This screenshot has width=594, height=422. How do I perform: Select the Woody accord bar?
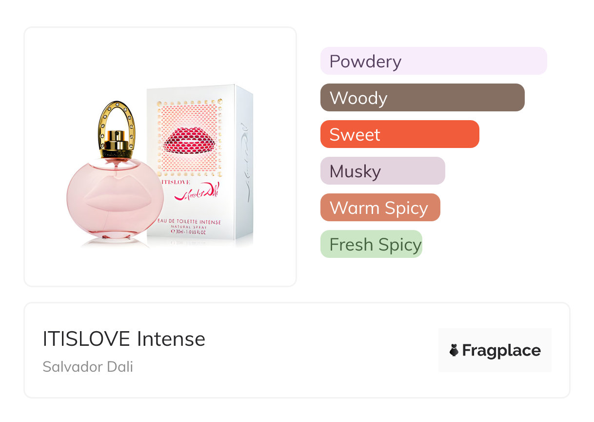pyautogui.click(x=422, y=98)
